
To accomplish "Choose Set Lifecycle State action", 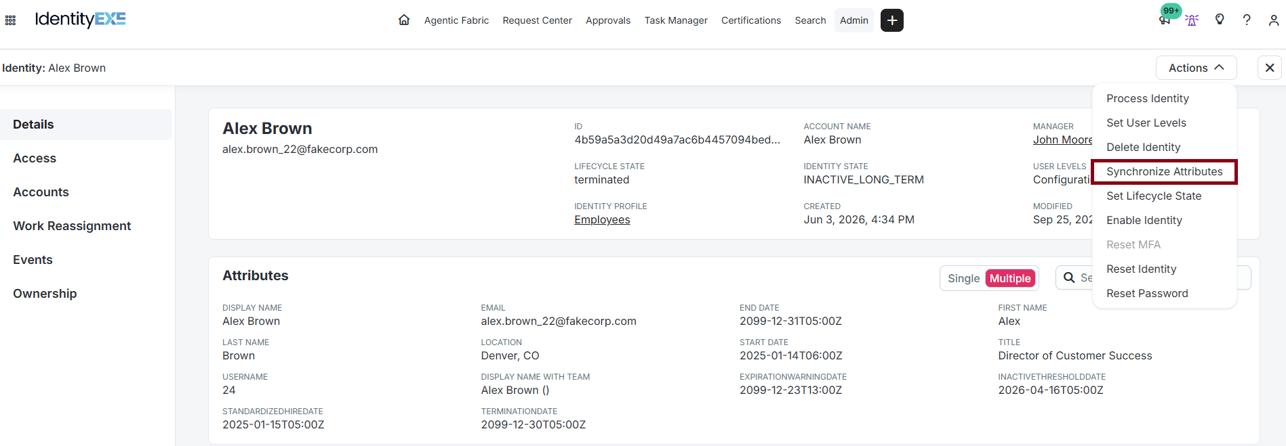I will (x=1165, y=196).
